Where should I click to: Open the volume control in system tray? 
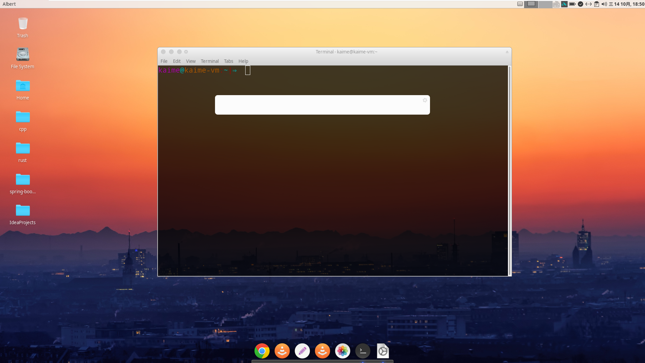[604, 4]
